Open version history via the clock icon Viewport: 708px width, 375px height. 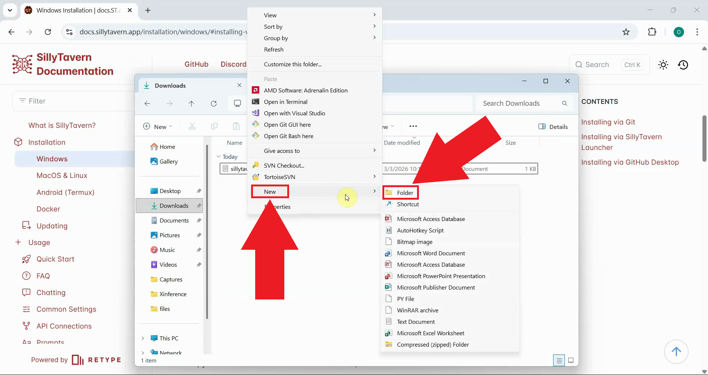tap(683, 64)
